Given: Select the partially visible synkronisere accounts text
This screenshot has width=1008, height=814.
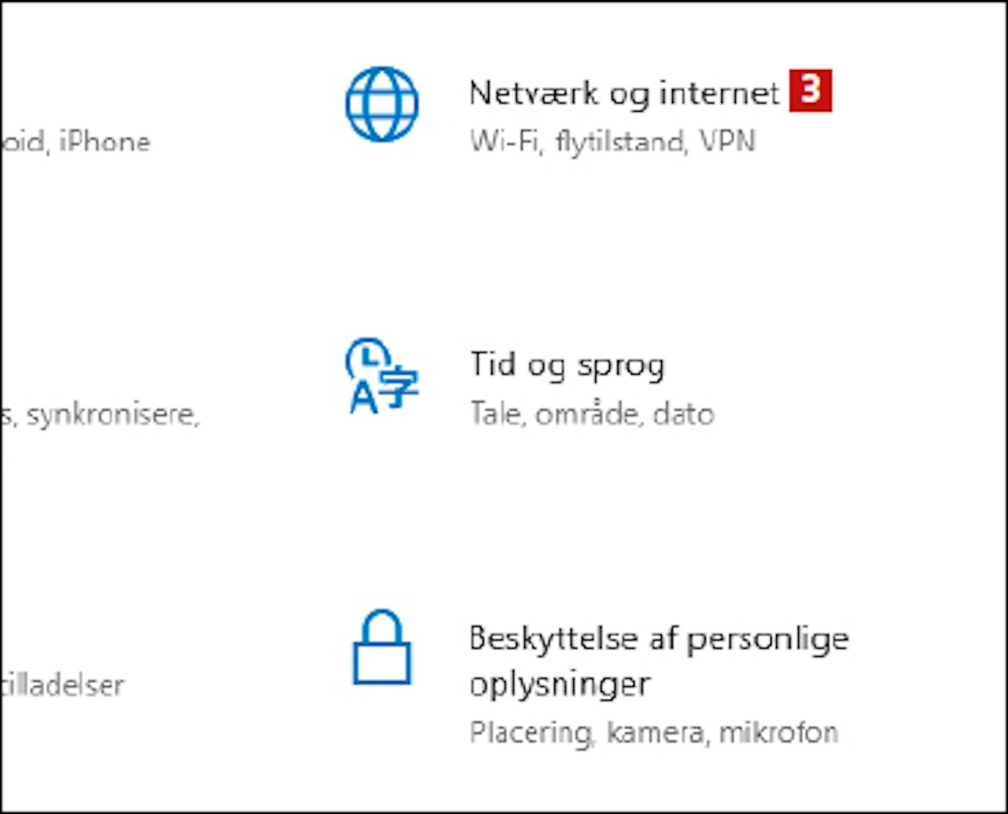Looking at the screenshot, I should pyautogui.click(x=101, y=415).
